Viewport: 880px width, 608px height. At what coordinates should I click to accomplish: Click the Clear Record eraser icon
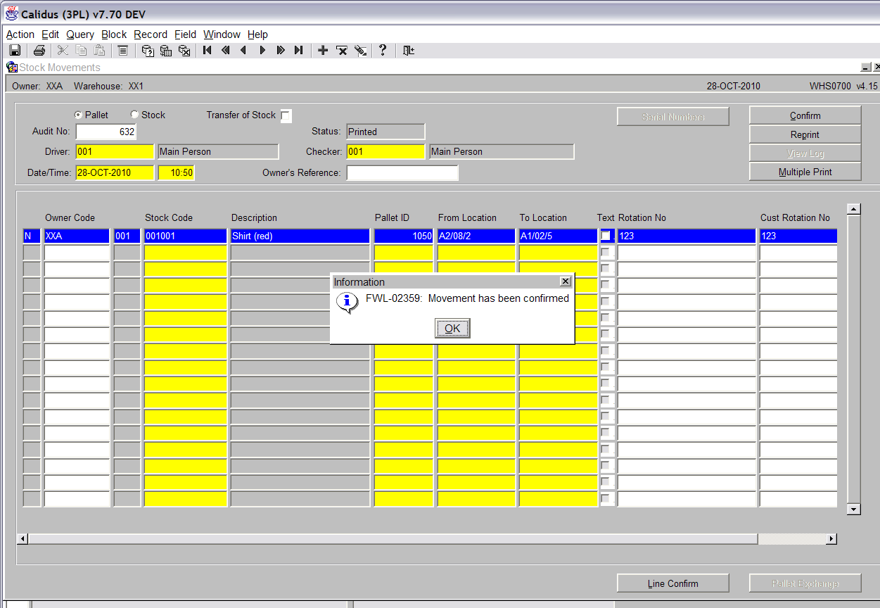click(360, 50)
